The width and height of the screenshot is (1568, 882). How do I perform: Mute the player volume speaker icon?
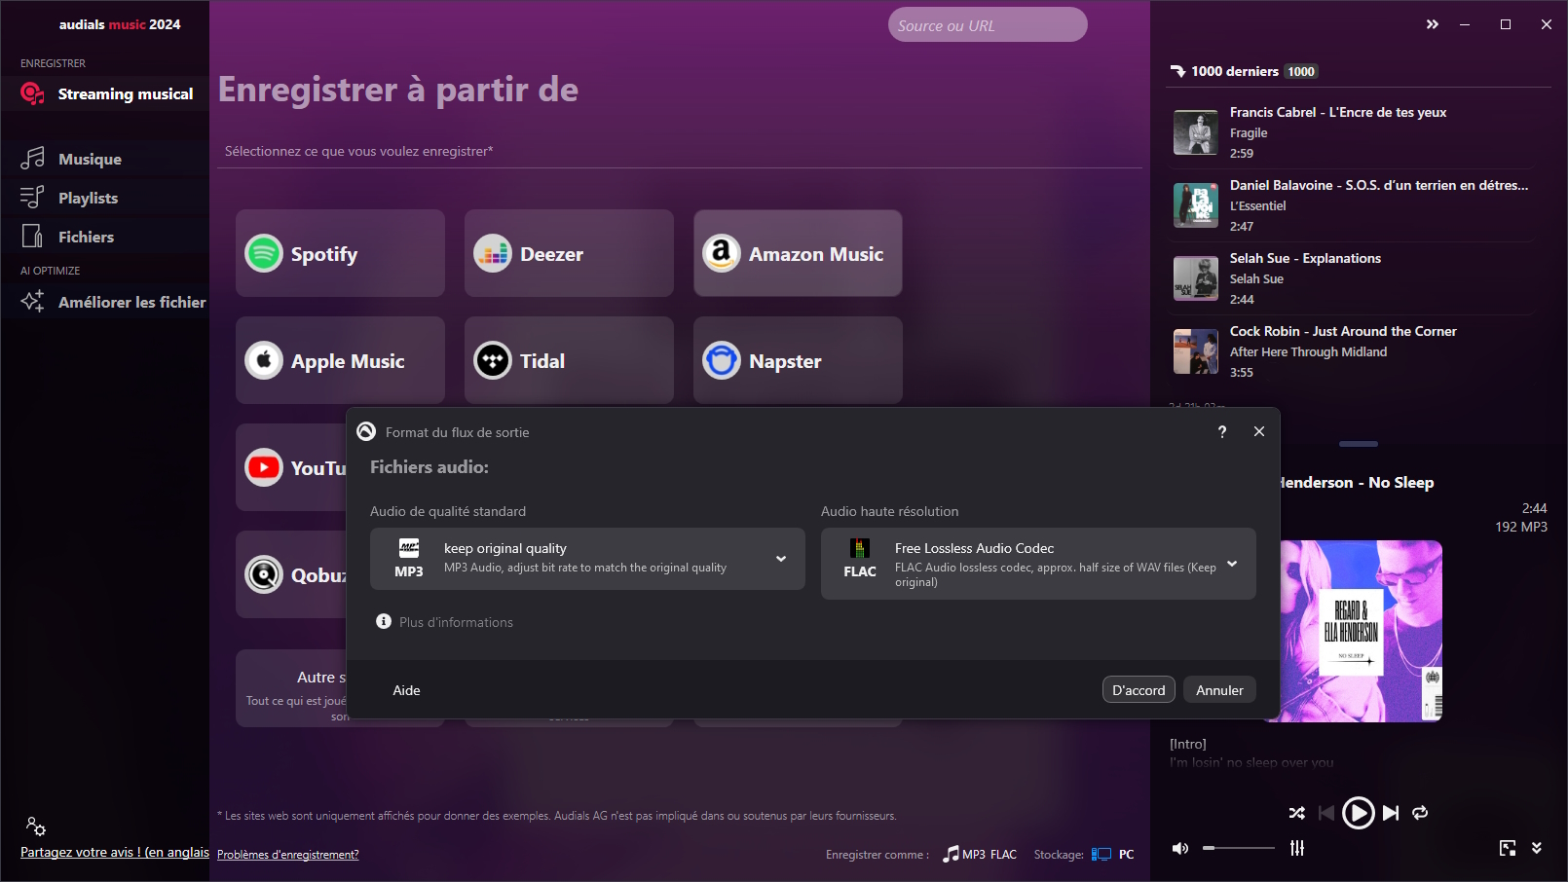1180,848
